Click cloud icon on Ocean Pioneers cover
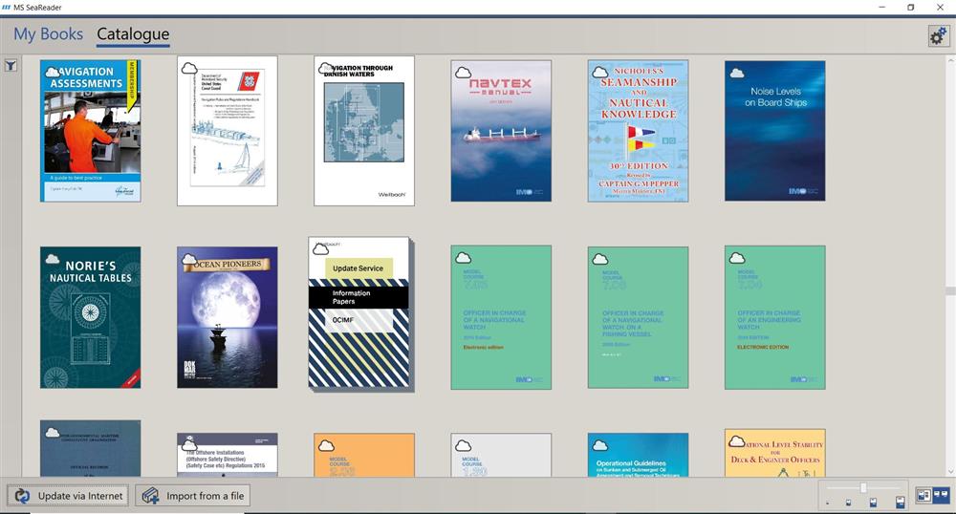The image size is (956, 514). click(x=189, y=259)
